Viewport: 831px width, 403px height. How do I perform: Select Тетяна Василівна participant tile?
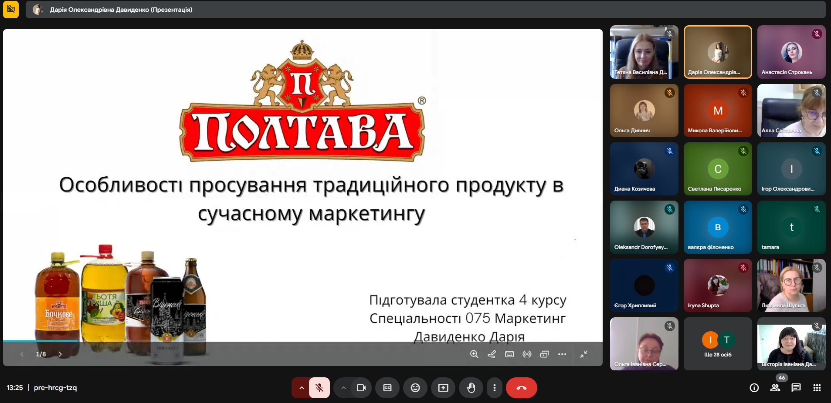644,52
